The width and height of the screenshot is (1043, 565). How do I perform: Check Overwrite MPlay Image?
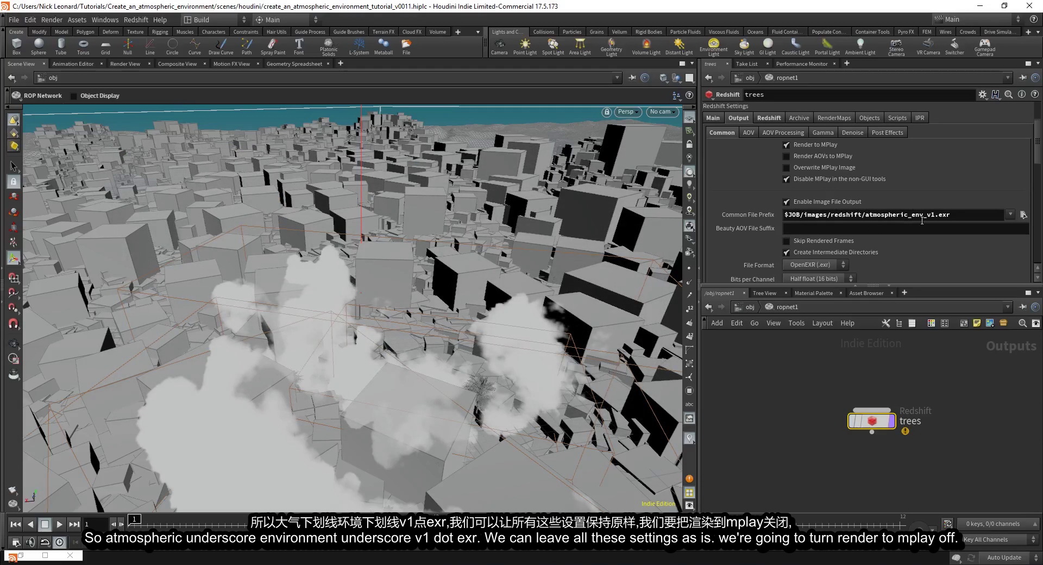786,167
